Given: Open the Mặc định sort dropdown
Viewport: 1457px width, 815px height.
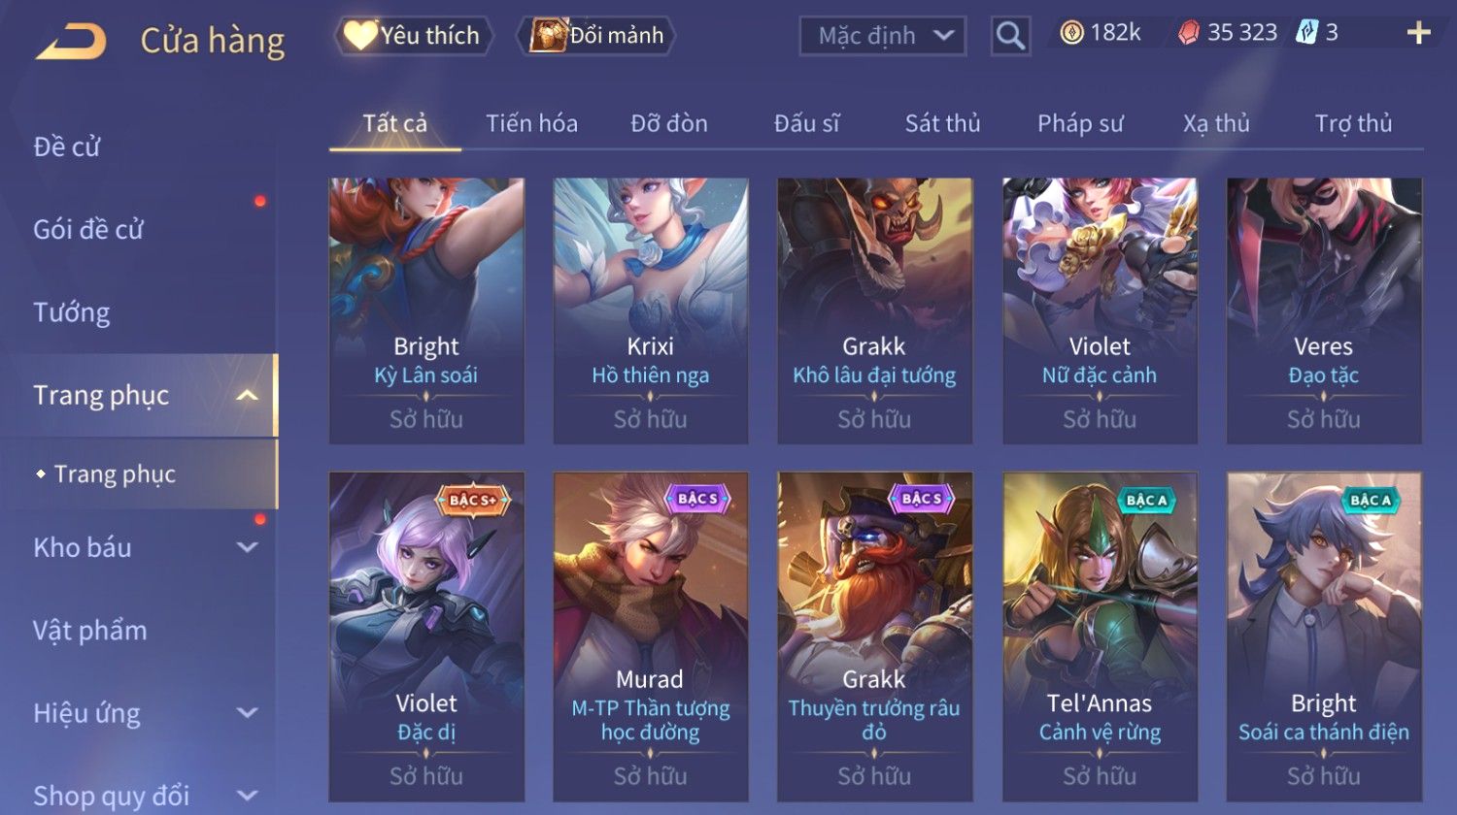Looking at the screenshot, I should (882, 36).
